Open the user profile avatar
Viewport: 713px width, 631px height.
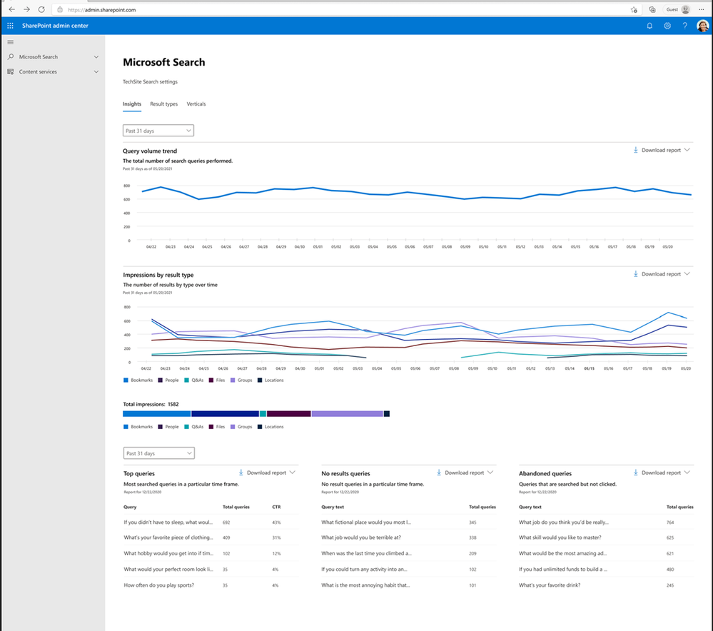[703, 26]
